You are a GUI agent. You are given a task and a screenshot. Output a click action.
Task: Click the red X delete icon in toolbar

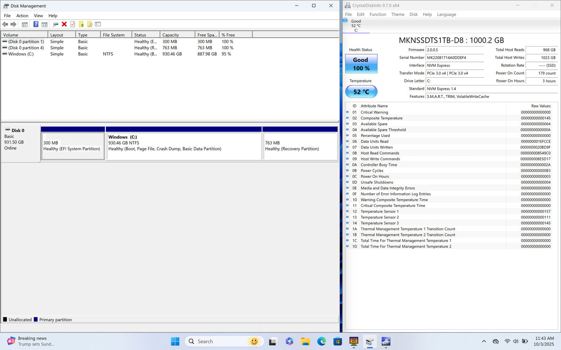coord(64,24)
